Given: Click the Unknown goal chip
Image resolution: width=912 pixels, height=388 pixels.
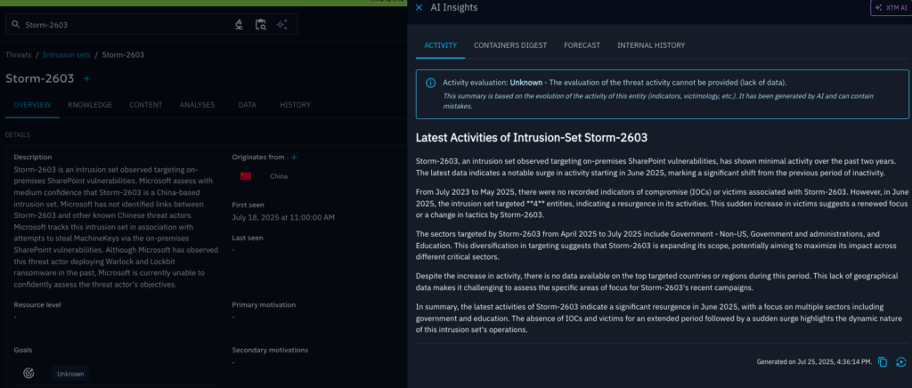Looking at the screenshot, I should point(70,374).
